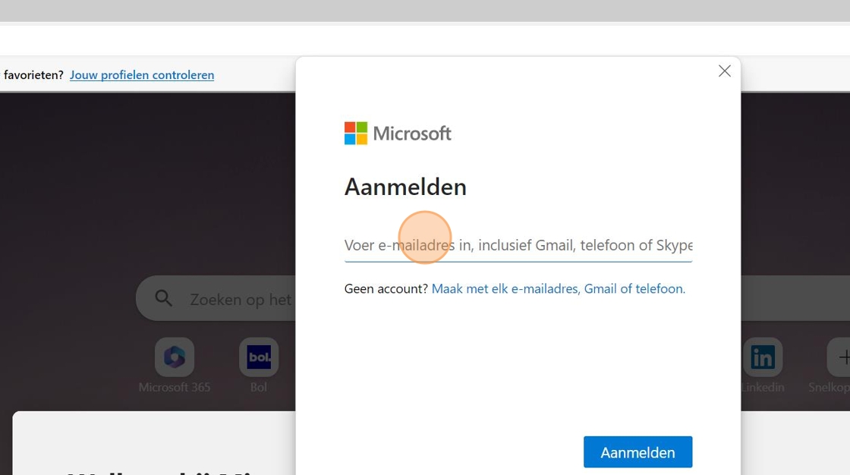Focus the 'Zoeken op het' search box
Screen dimensions: 850x475
pos(240,300)
